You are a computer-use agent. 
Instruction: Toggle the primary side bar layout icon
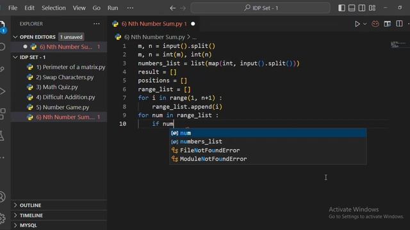(x=341, y=8)
